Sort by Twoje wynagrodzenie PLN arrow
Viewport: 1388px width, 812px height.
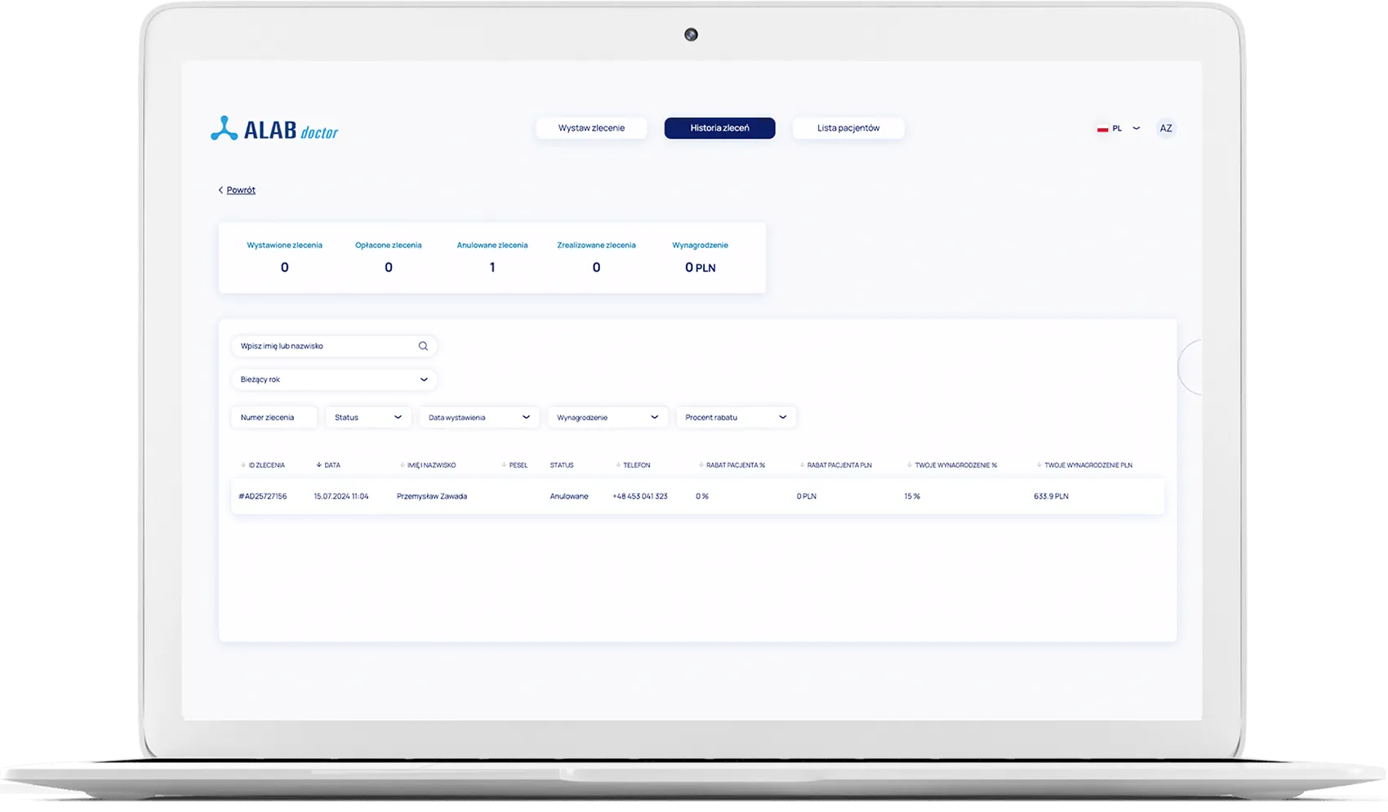(1039, 465)
